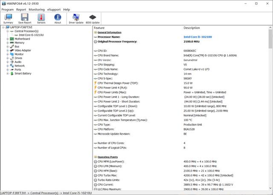The image size is (273, 195).
Task: Click the Monitor tree icon
Action: (x=12, y=54)
